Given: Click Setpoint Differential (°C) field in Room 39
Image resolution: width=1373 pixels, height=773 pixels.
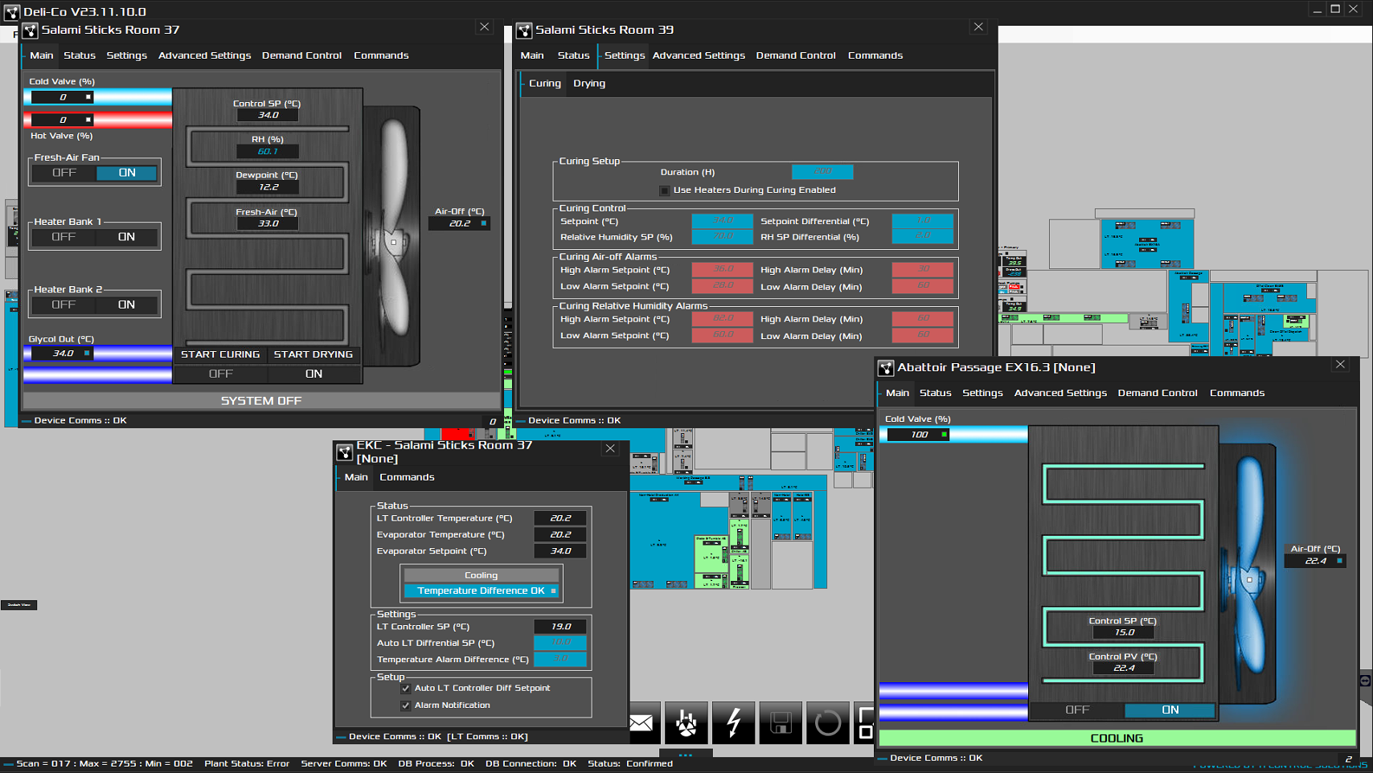Looking at the screenshot, I should [x=923, y=221].
